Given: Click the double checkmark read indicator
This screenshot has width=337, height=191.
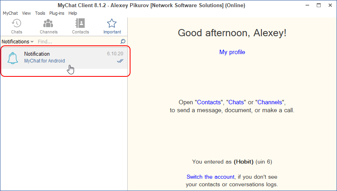Looking at the screenshot, I should pyautogui.click(x=120, y=61).
